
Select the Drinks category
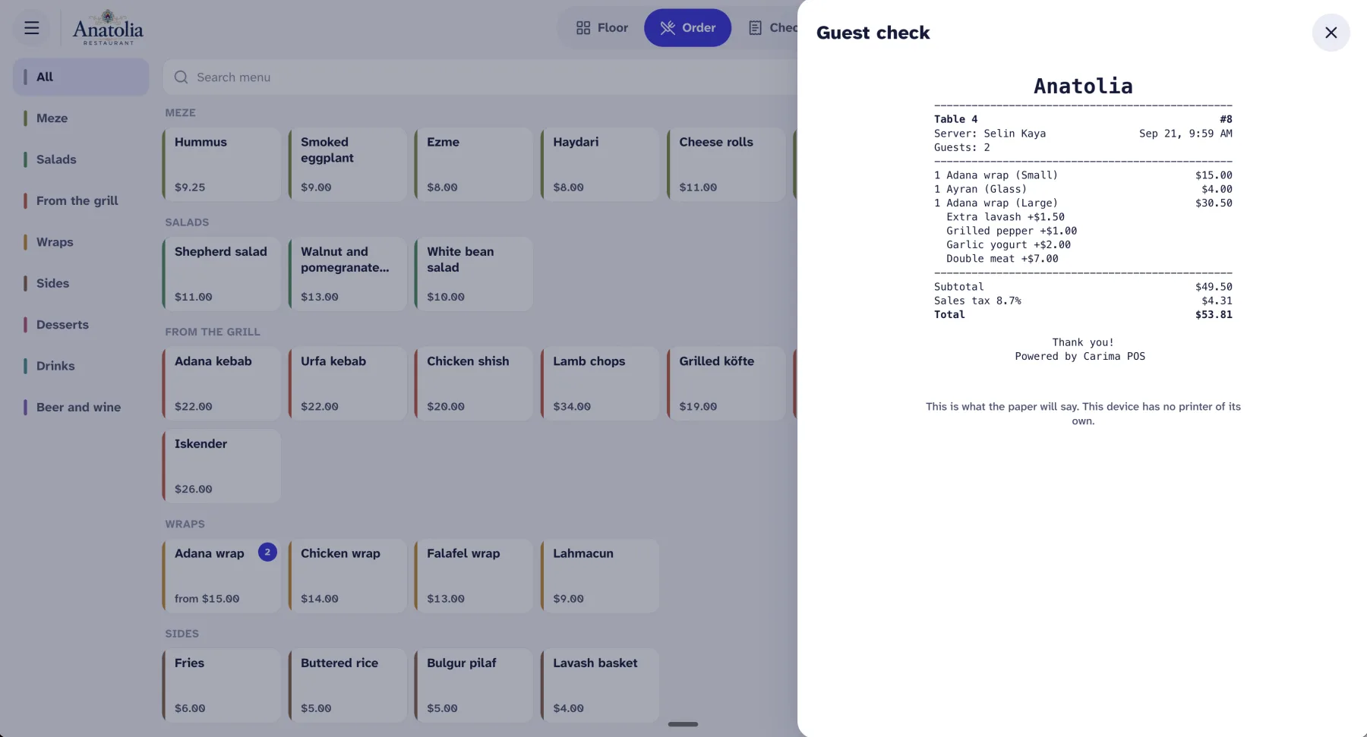[81, 366]
